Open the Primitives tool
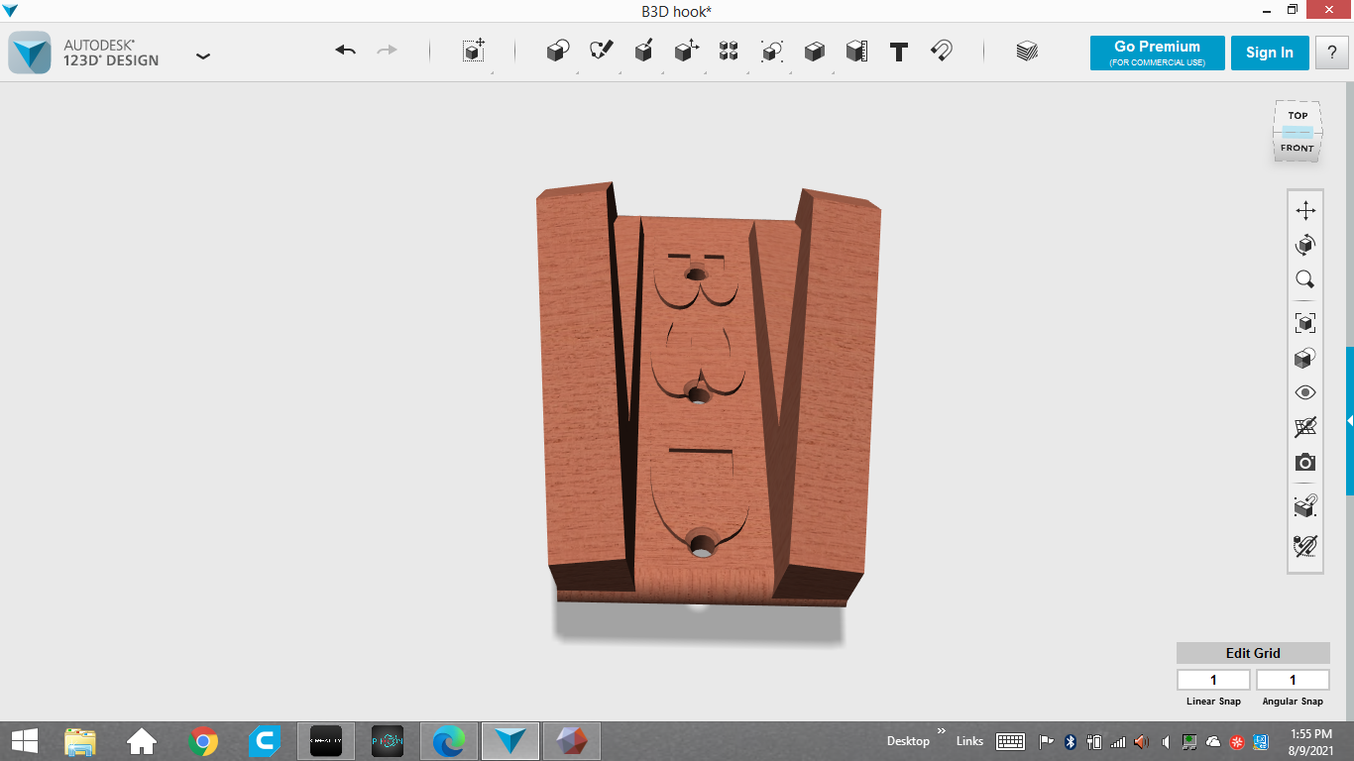Viewport: 1354px width, 761px height. point(558,52)
